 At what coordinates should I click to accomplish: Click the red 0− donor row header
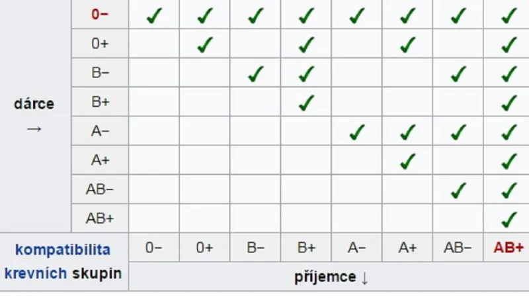tap(100, 14)
